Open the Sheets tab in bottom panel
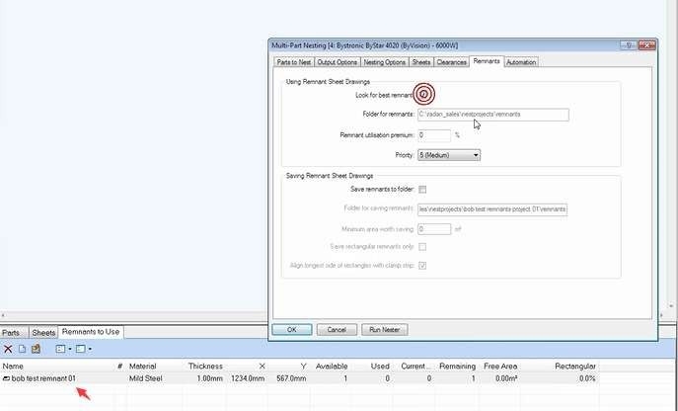The height and width of the screenshot is (411, 678). (x=43, y=333)
